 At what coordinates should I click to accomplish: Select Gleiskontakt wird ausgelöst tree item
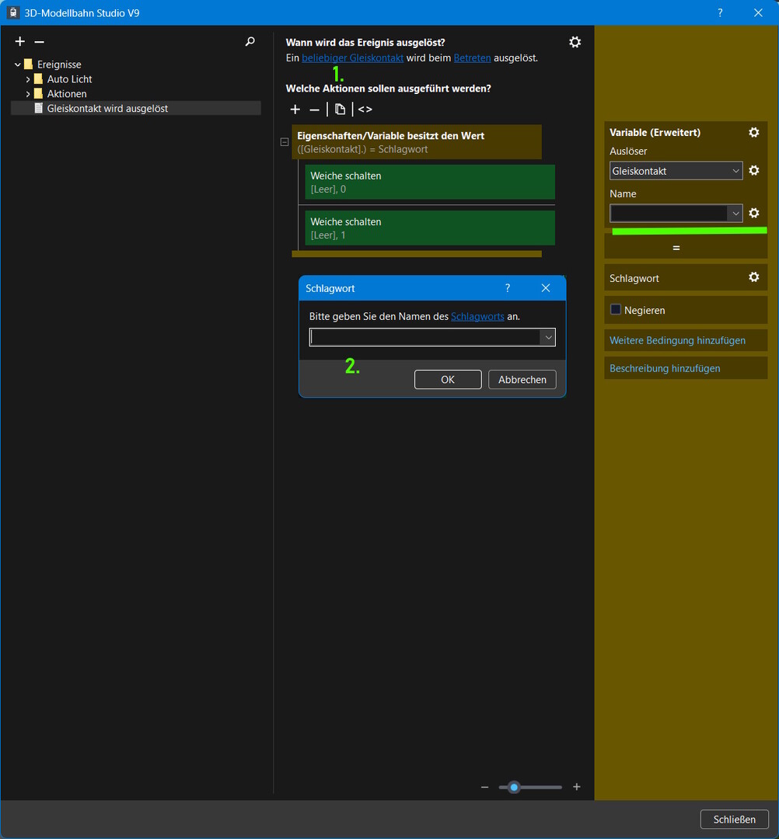click(107, 109)
